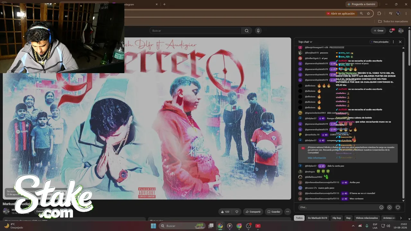
Task: Click the Guardar button
Action: tap(274, 212)
